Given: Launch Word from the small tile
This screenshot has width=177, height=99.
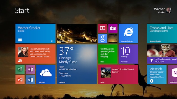Looking at the screenshot, I should coord(30,80).
